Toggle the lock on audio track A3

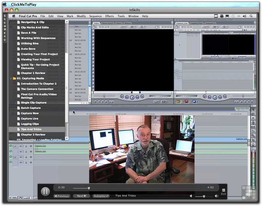pos(26,157)
